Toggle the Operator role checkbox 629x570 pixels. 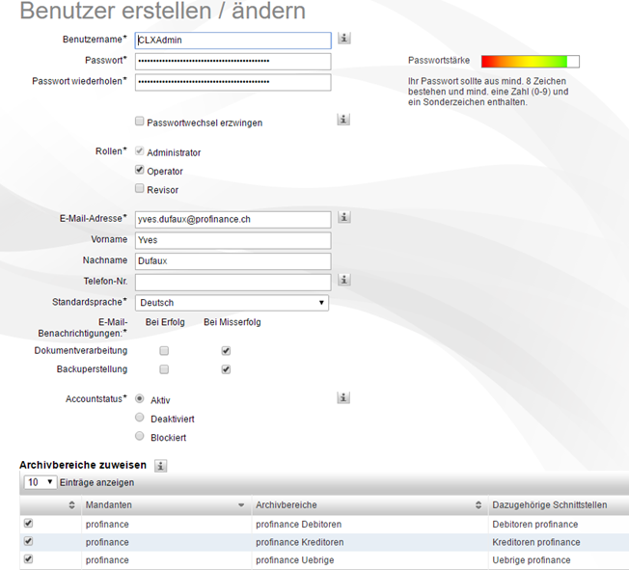click(x=140, y=170)
